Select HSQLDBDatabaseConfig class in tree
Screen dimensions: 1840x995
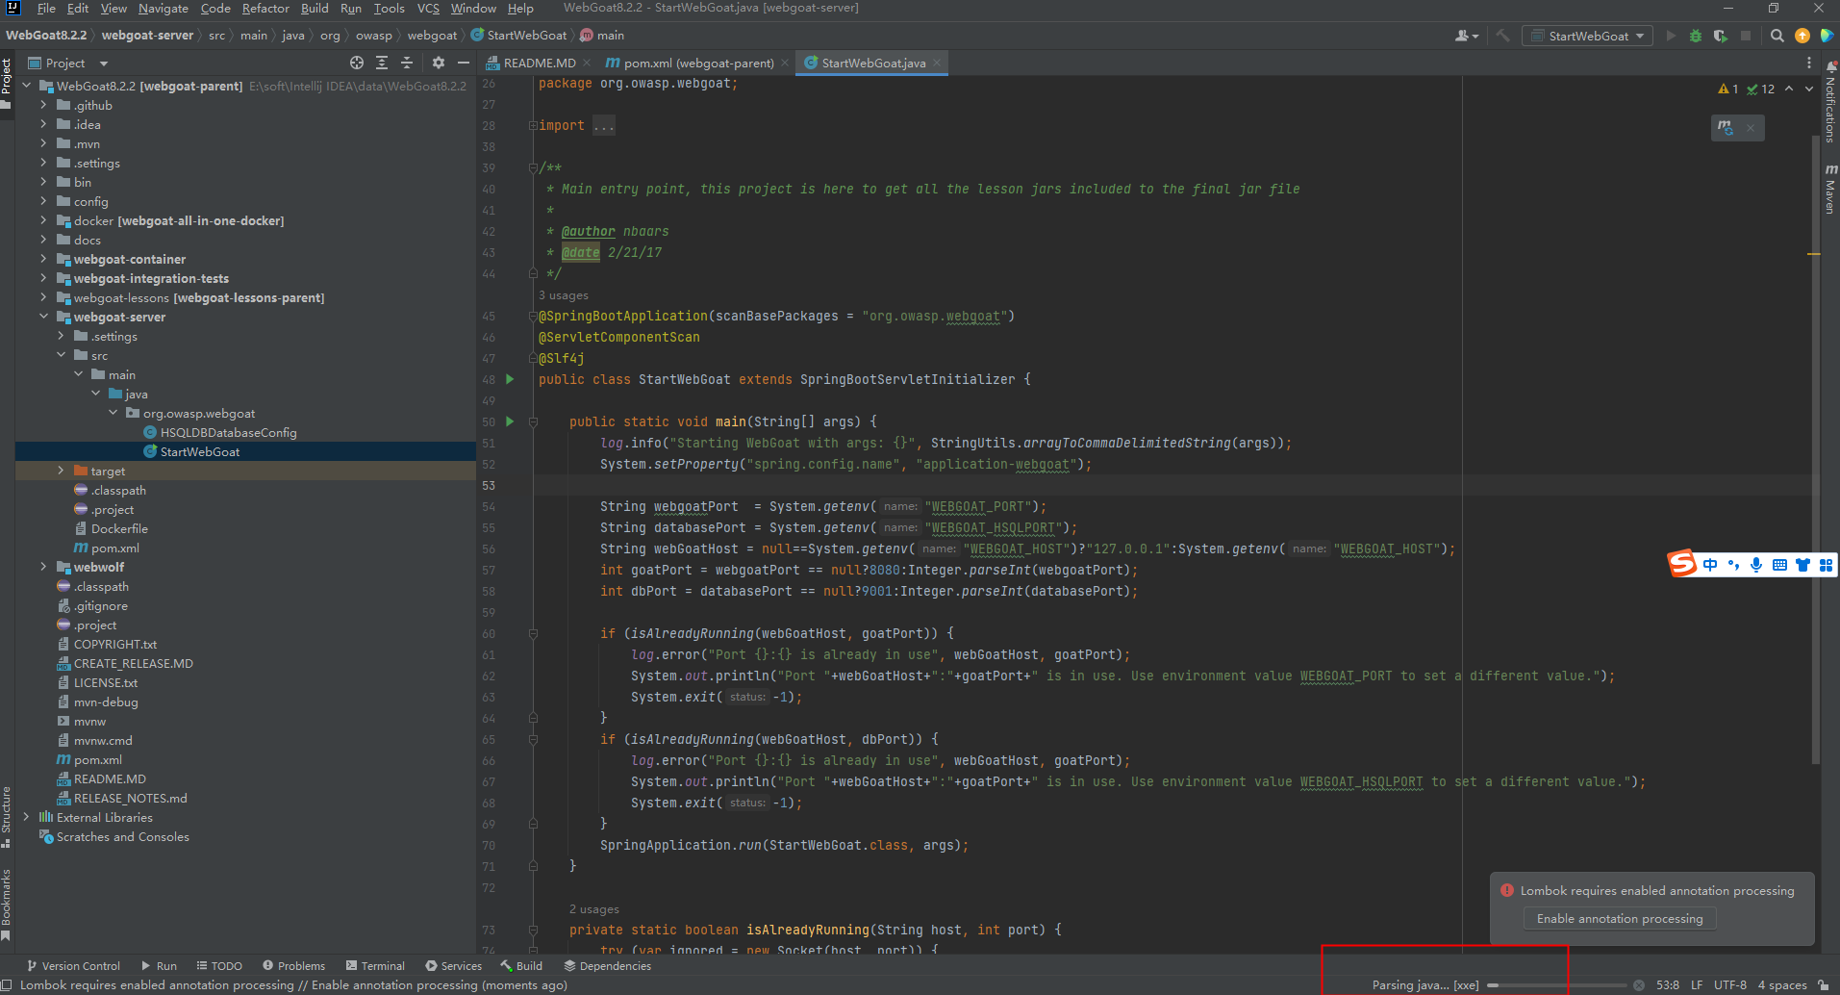[x=228, y=432]
